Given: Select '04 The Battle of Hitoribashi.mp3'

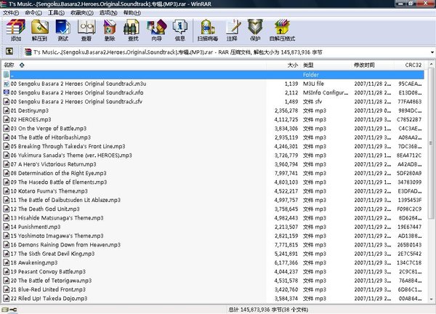Looking at the screenshot, I should coord(51,137).
